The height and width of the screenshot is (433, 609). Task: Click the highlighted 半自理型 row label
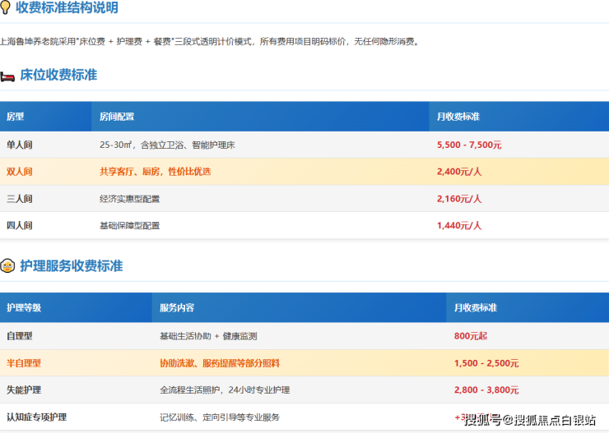pyautogui.click(x=24, y=363)
